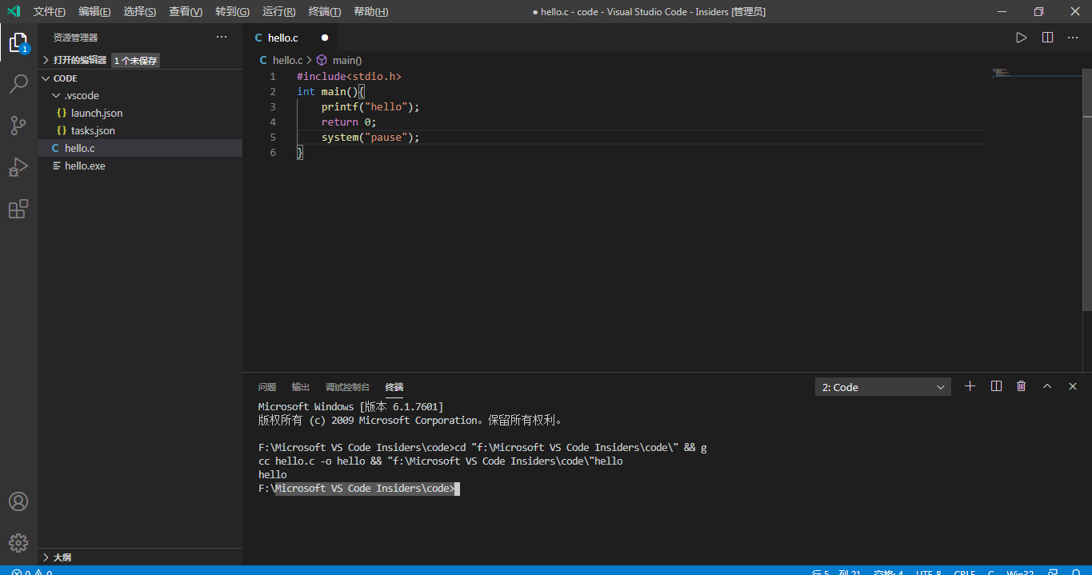Click the copyright 版权所有 terminal line

click(412, 421)
